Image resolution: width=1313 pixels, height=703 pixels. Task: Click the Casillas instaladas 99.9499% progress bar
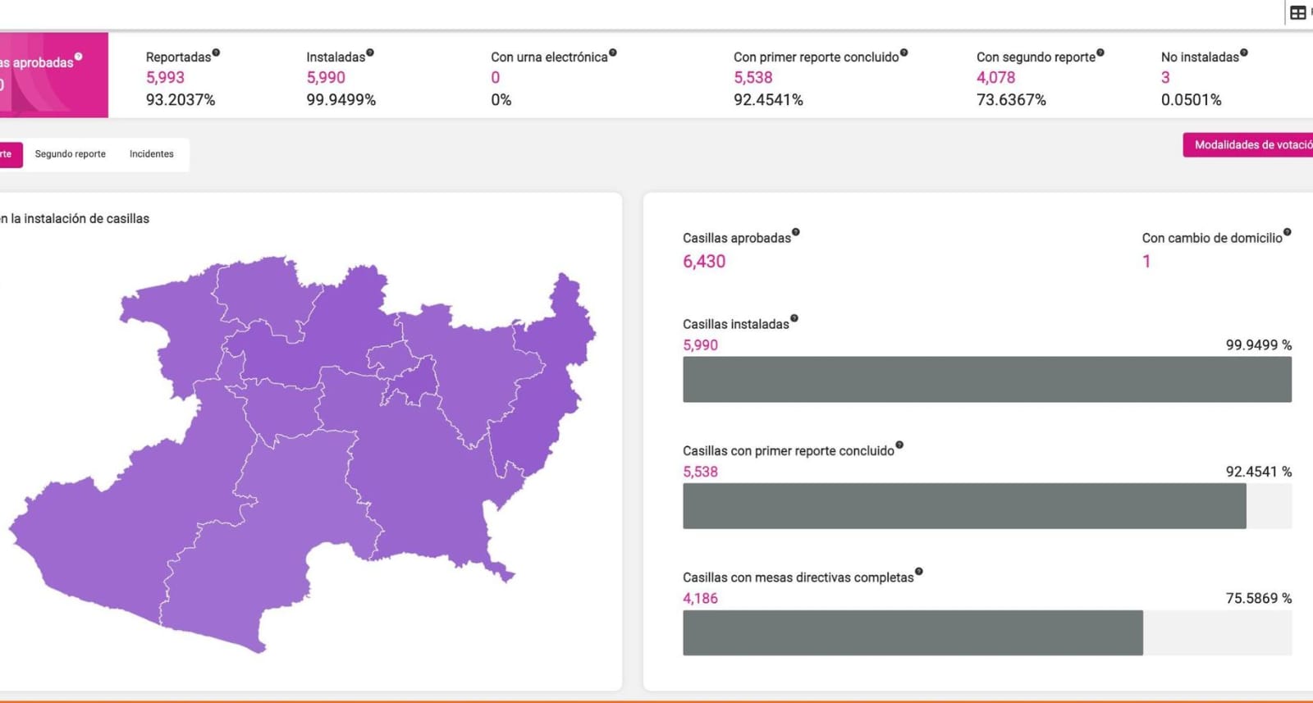(x=986, y=379)
